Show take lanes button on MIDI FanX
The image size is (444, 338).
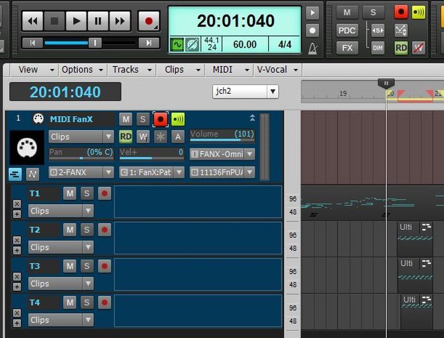(x=15, y=174)
